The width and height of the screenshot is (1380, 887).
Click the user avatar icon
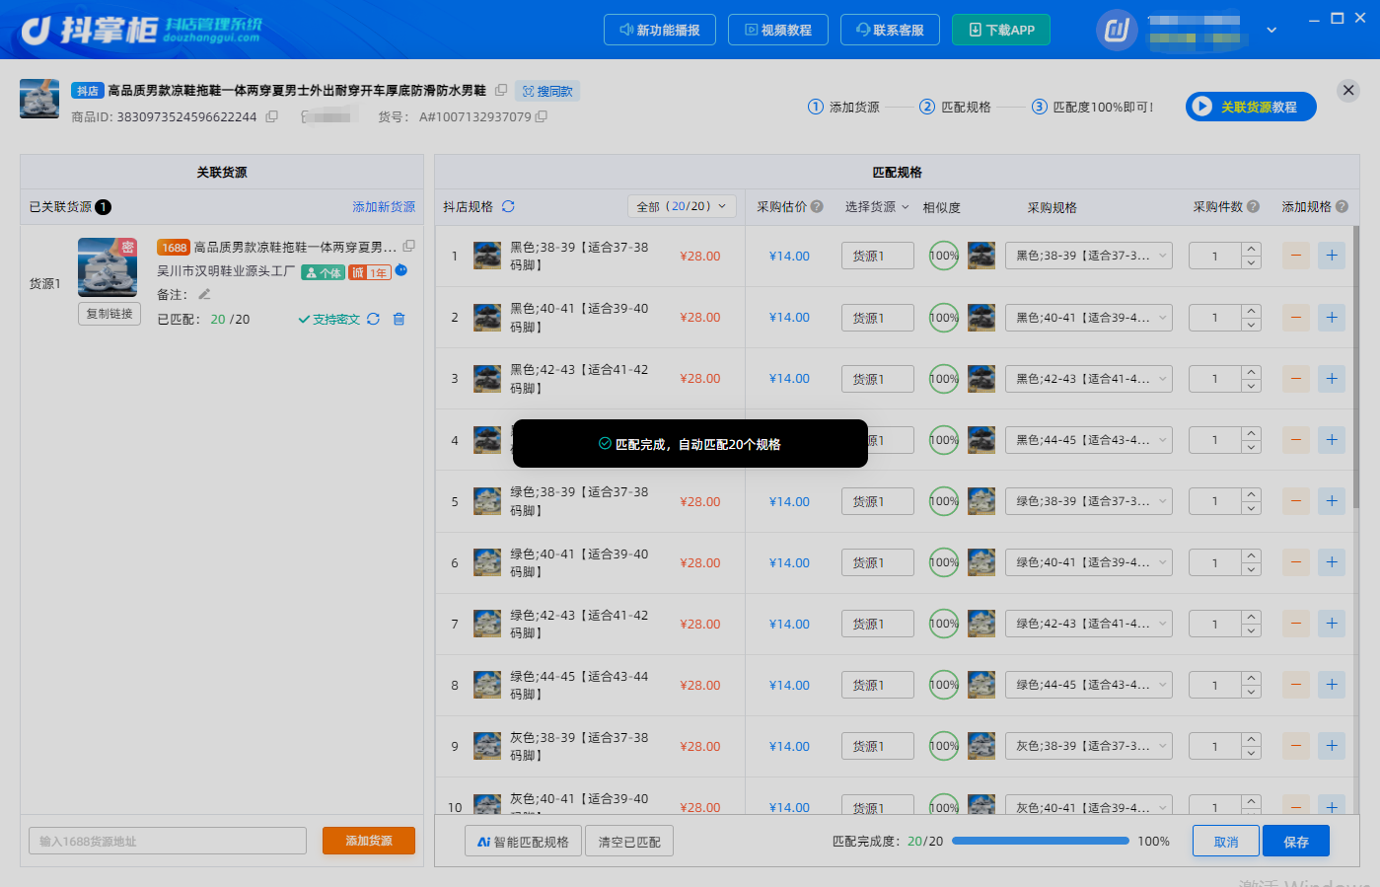point(1117,30)
